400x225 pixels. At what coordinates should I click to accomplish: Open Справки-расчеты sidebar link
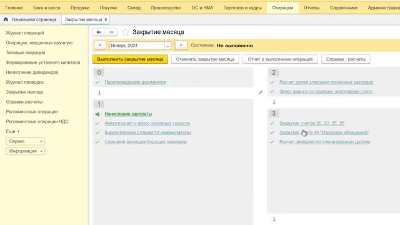(x=24, y=102)
